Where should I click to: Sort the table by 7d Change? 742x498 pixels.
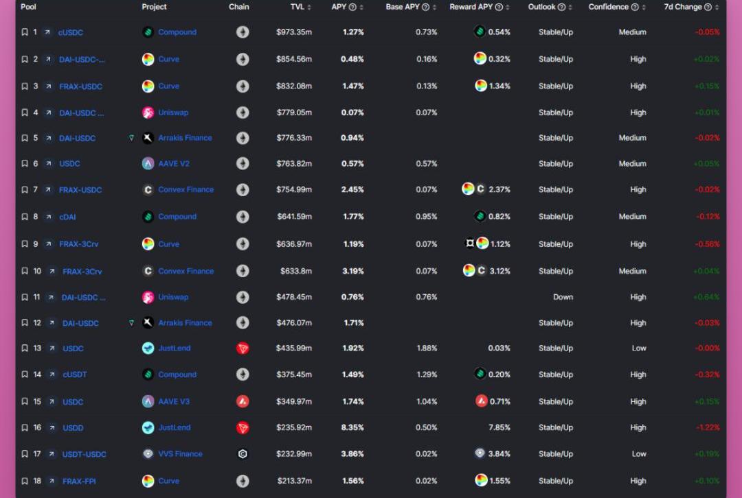[717, 7]
